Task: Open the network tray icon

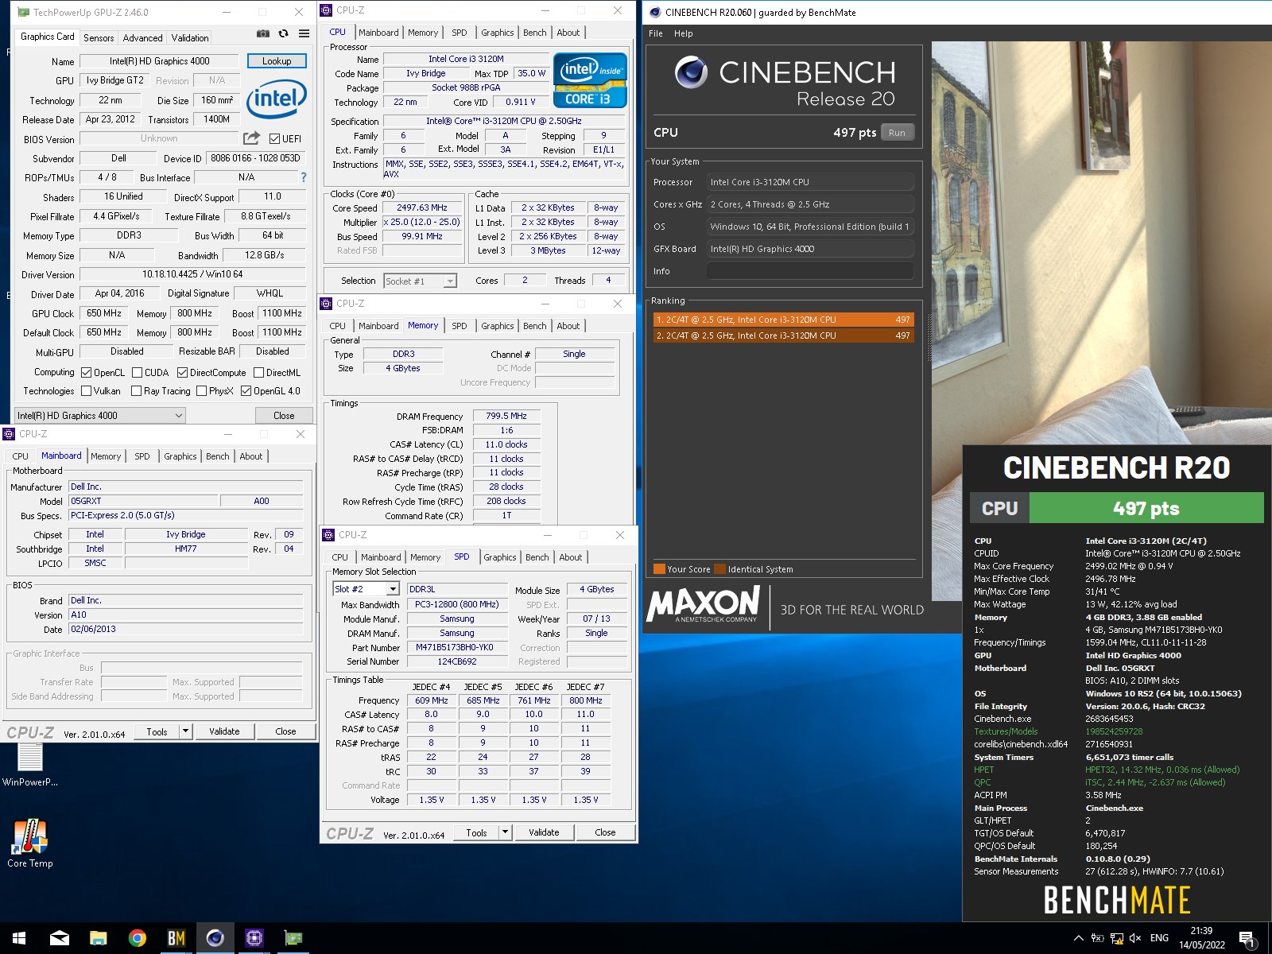Action: 1116,938
